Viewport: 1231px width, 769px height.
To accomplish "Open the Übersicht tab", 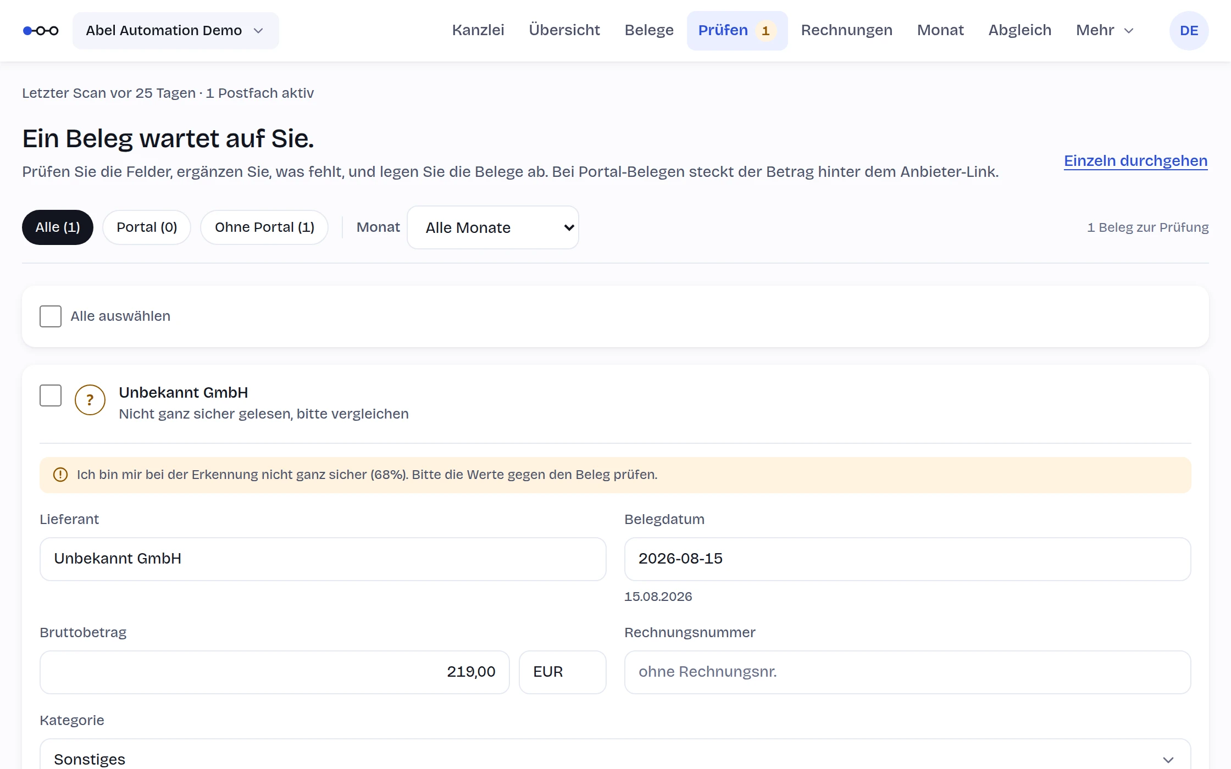I will [x=564, y=30].
